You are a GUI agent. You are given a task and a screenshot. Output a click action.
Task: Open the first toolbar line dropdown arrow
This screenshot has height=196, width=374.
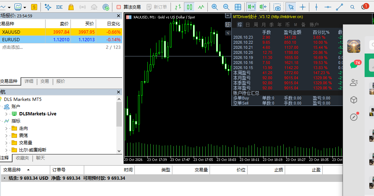coord(9,7)
